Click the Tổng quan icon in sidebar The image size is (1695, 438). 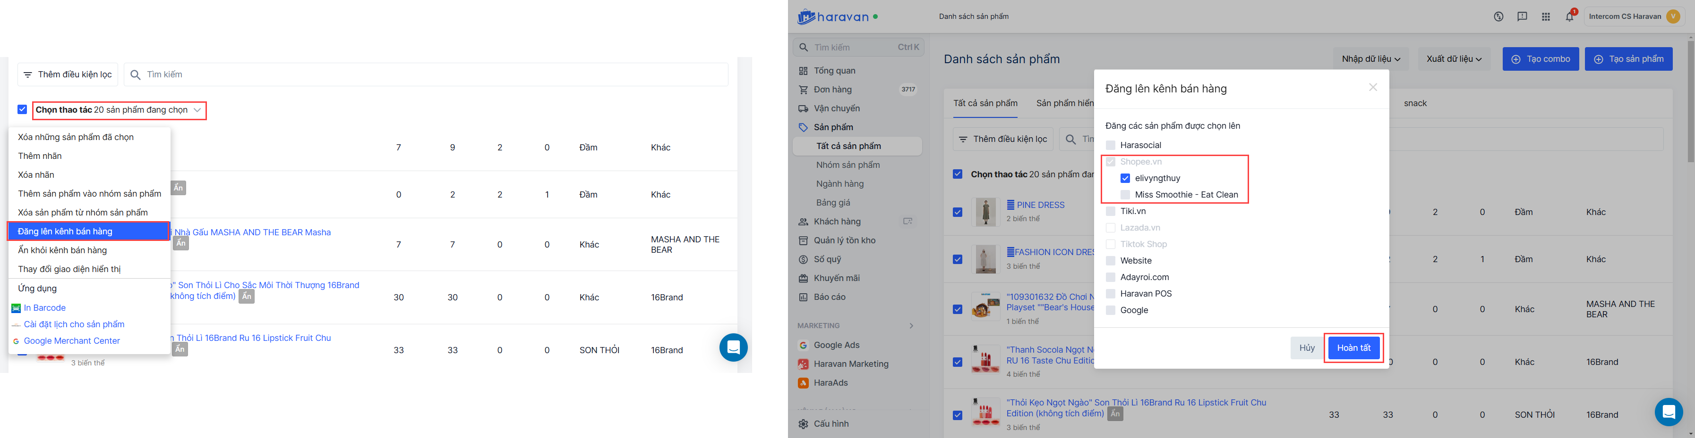803,71
